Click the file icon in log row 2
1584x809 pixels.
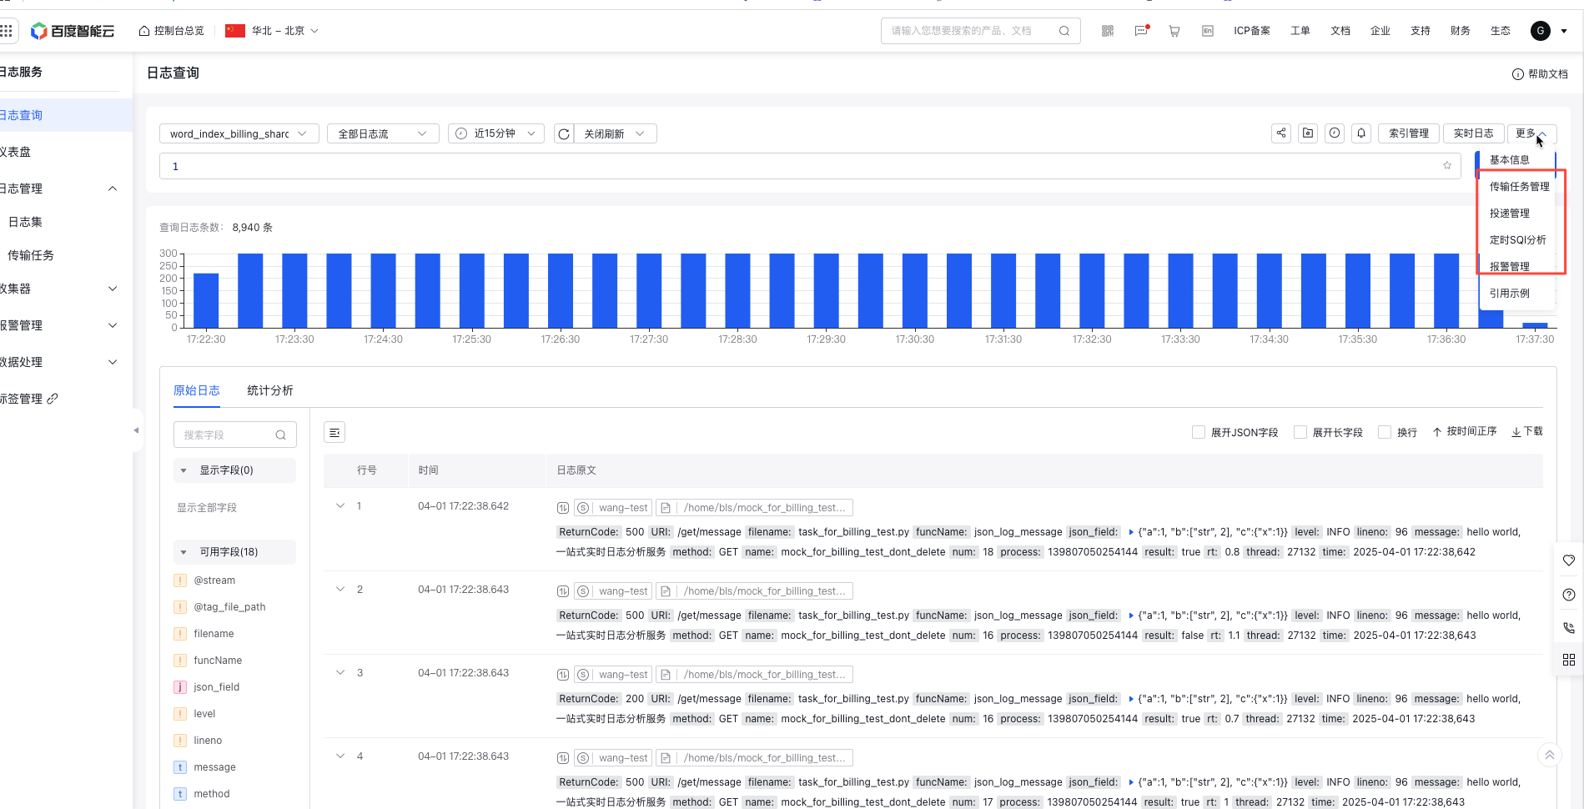pos(666,591)
